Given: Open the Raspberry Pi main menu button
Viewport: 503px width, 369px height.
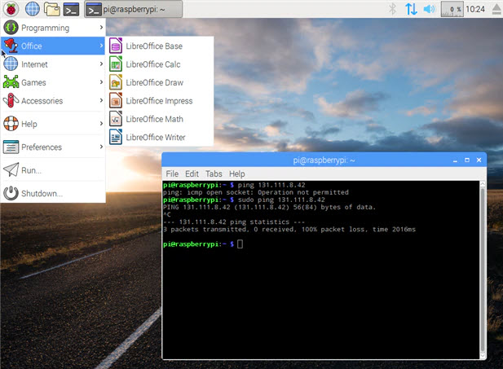Looking at the screenshot, I should tap(11, 9).
